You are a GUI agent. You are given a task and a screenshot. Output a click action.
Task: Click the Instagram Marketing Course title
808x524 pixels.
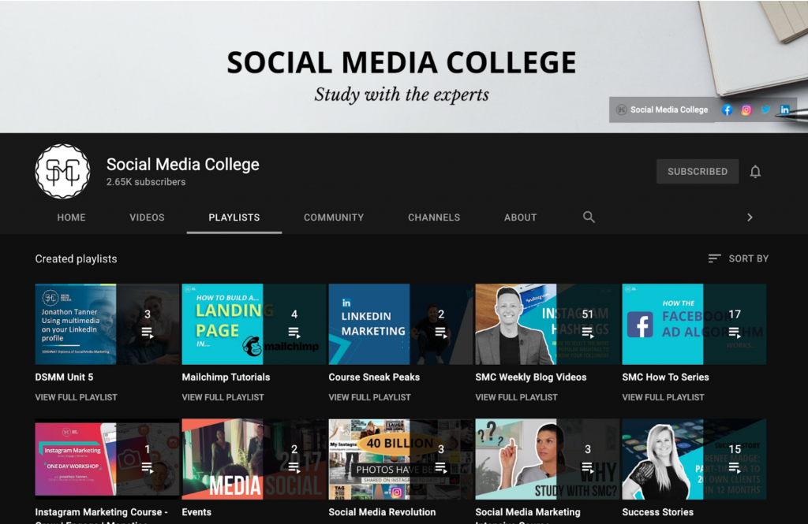pyautogui.click(x=102, y=515)
